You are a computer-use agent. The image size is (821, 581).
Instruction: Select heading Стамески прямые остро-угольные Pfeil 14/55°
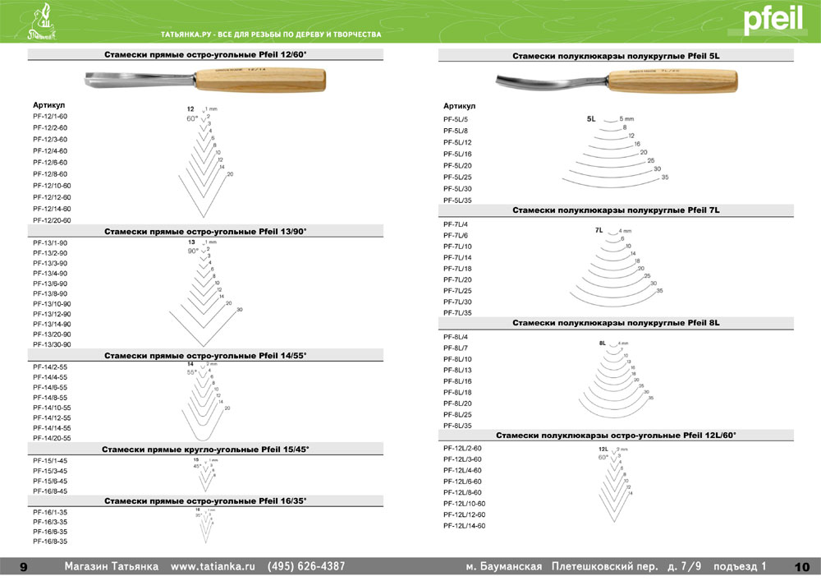tap(205, 356)
